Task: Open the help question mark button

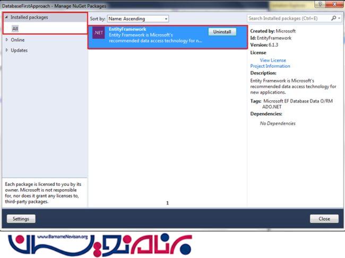Action: (x=320, y=4)
